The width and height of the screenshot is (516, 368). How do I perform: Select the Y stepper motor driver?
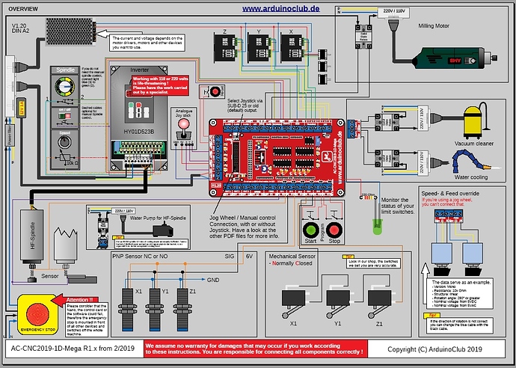259,48
